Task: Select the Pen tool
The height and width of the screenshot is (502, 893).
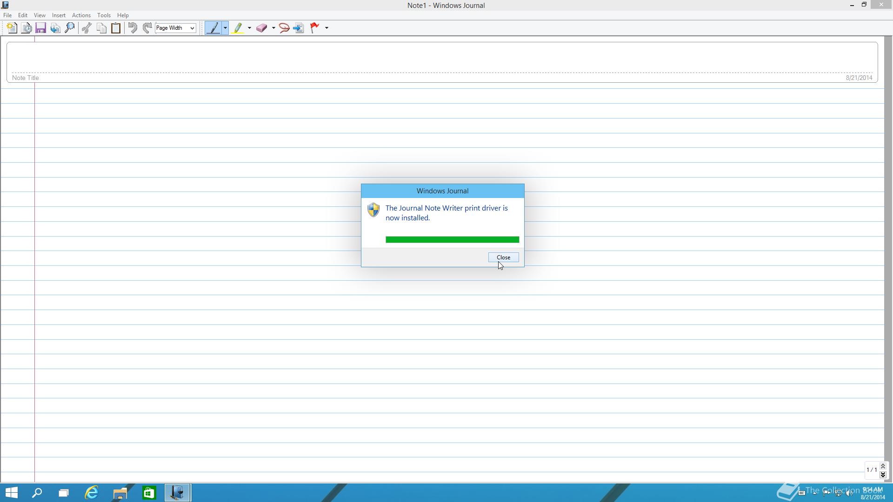Action: click(213, 28)
